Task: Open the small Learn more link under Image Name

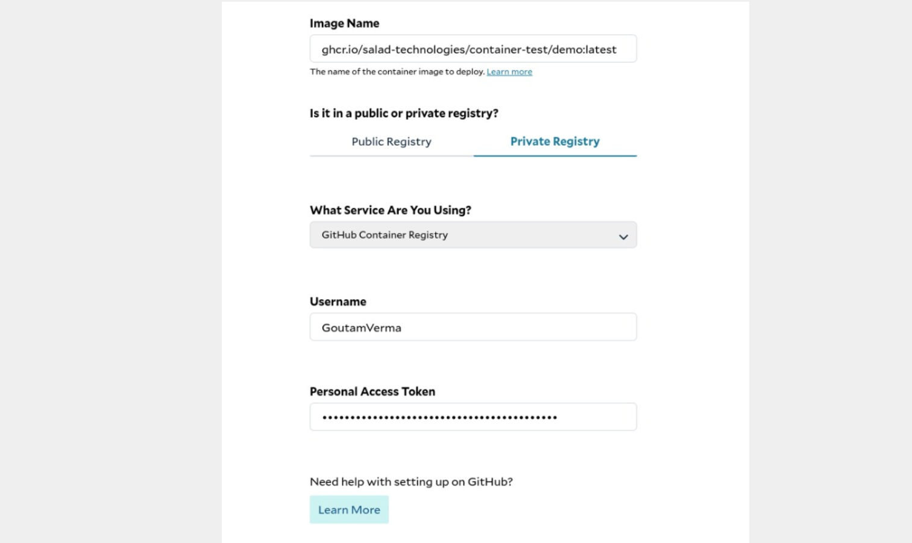Action: tap(509, 72)
